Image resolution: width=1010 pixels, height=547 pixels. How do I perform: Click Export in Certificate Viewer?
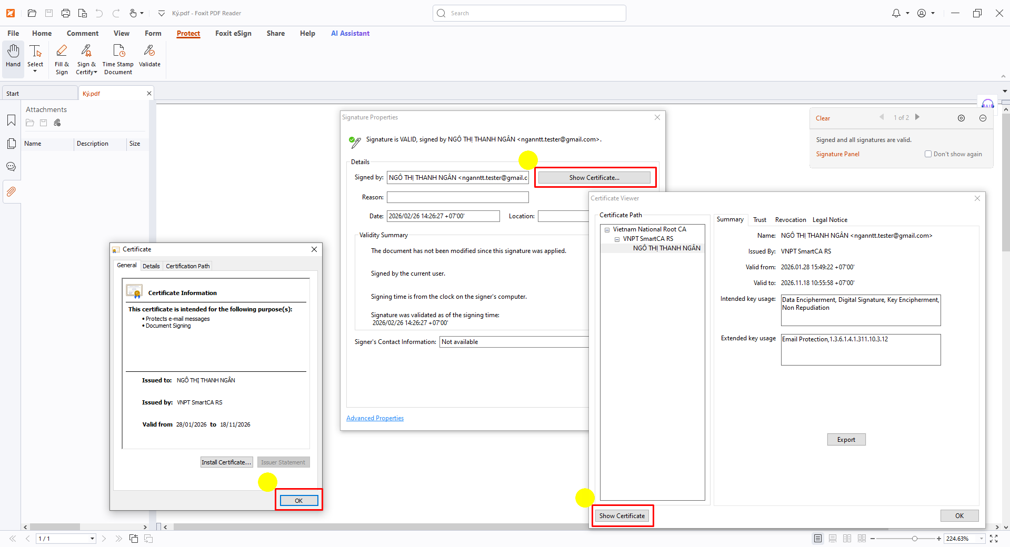(846, 440)
